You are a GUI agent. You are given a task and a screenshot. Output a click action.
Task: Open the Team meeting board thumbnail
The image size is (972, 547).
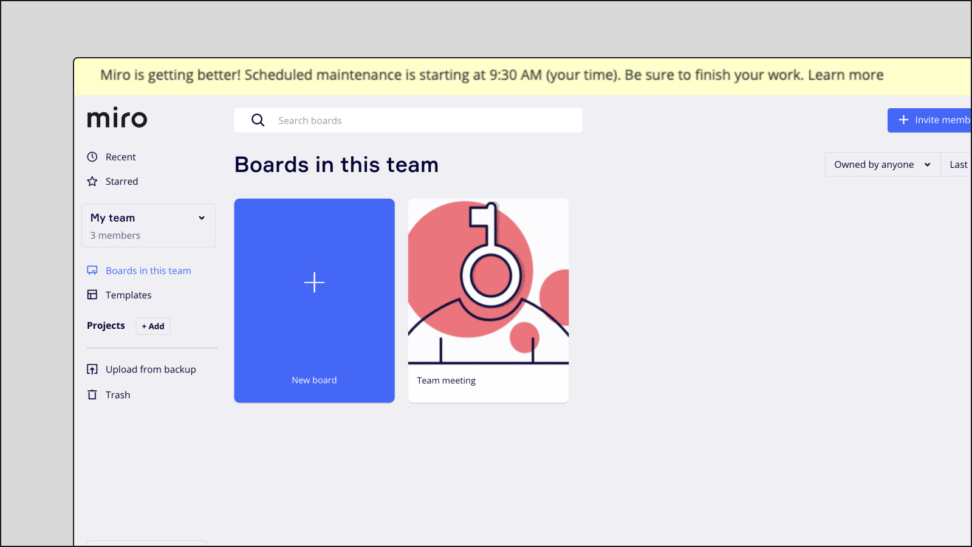(488, 281)
